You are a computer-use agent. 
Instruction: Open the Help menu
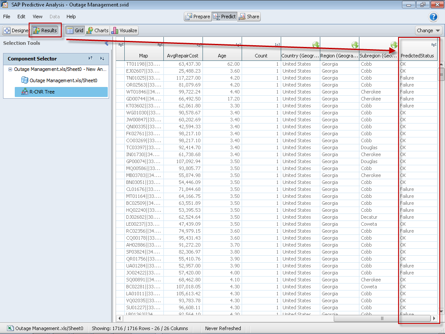click(x=71, y=17)
